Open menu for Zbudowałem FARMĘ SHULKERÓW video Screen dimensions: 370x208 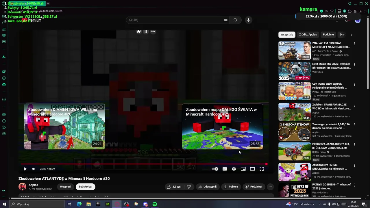click(354, 165)
